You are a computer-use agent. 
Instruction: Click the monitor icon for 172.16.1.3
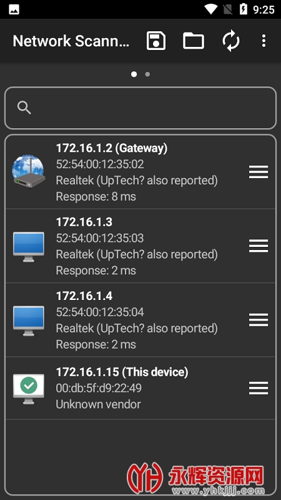[x=29, y=246]
